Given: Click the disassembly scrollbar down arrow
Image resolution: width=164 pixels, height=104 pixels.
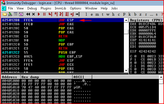Looking at the screenshot, I should (x=126, y=71).
